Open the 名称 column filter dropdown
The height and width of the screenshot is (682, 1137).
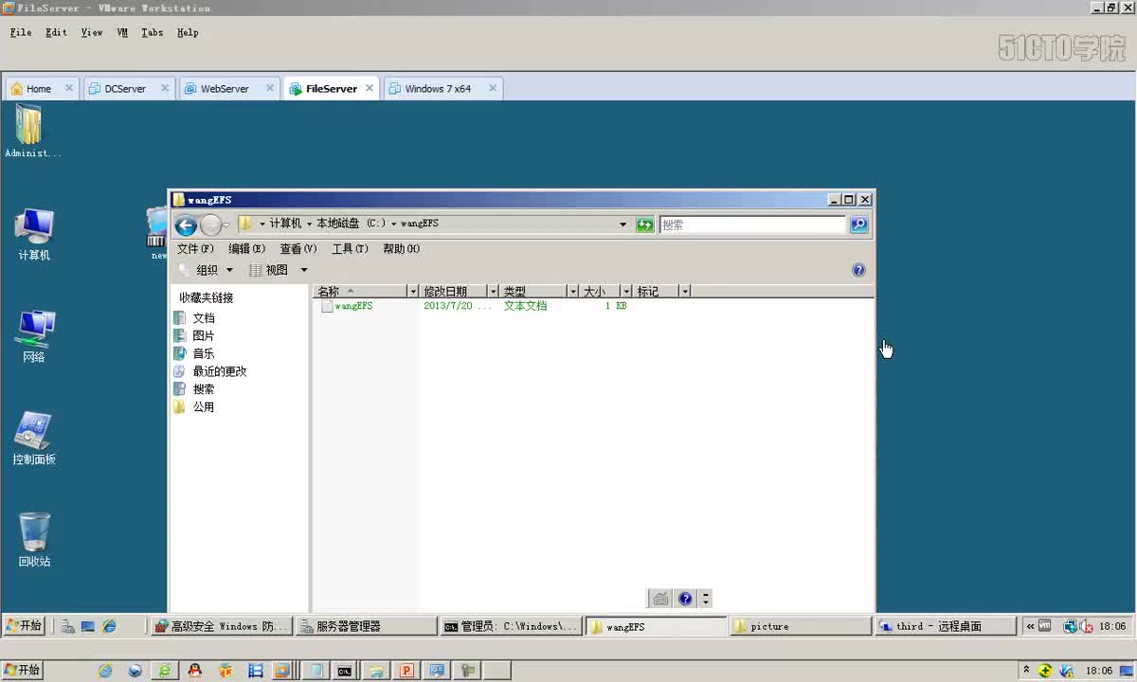pyautogui.click(x=412, y=291)
